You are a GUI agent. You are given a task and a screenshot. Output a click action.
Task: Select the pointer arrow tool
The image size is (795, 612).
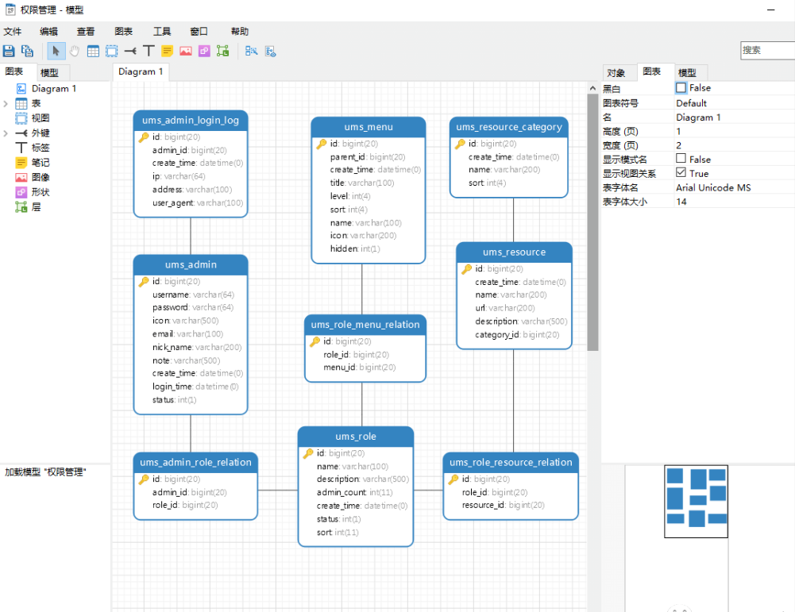point(56,51)
